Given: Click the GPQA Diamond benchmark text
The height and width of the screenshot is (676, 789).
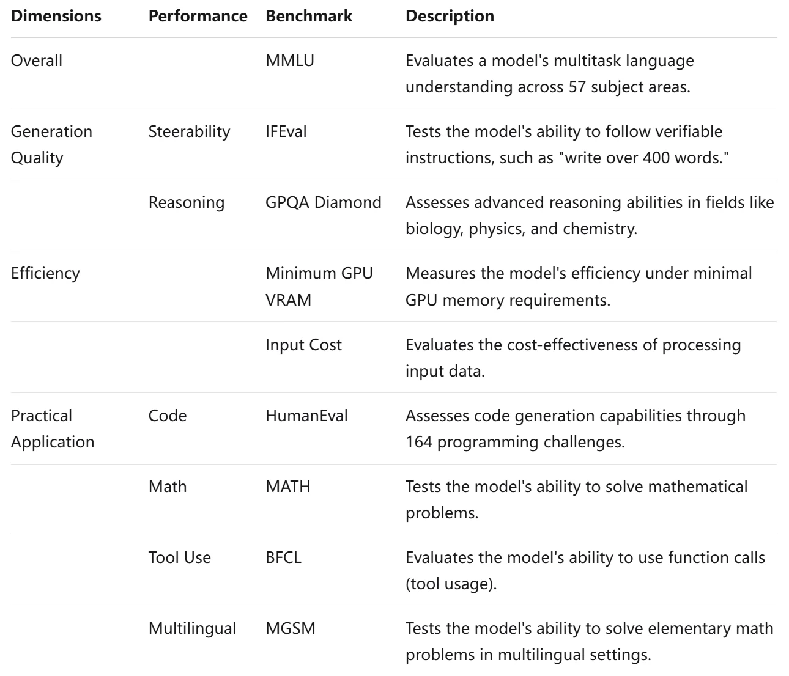Looking at the screenshot, I should pyautogui.click(x=324, y=202).
